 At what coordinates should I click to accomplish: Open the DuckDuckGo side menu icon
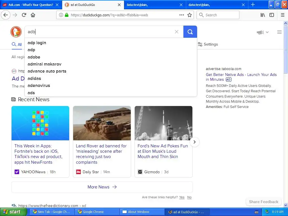click(279, 32)
